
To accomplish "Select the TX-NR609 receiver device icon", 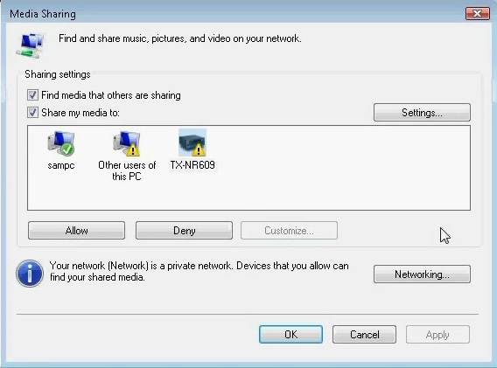I will pyautogui.click(x=192, y=142).
